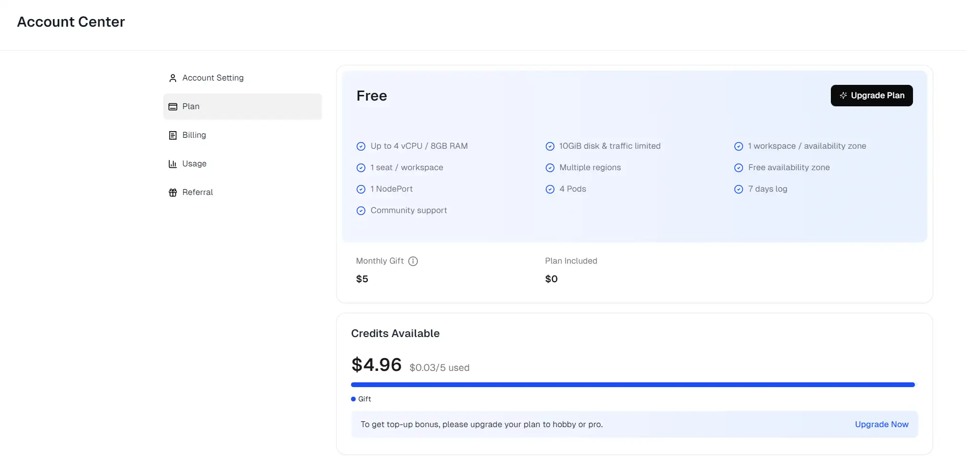This screenshot has width=966, height=461.
Task: Click the Monthly Gift info icon
Action: pyautogui.click(x=413, y=261)
